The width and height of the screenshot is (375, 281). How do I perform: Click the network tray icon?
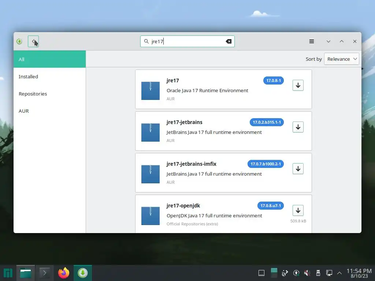tap(329, 273)
